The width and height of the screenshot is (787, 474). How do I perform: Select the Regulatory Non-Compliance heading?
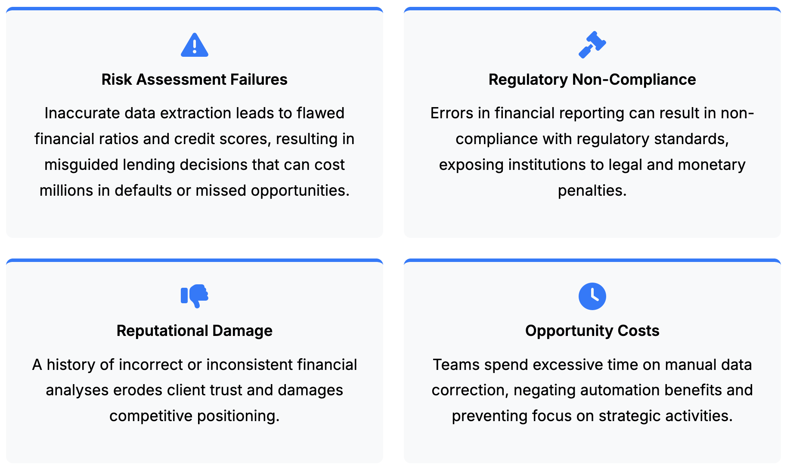click(x=592, y=80)
